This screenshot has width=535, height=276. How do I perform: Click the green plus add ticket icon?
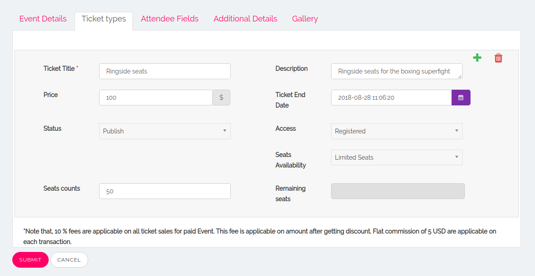477,58
